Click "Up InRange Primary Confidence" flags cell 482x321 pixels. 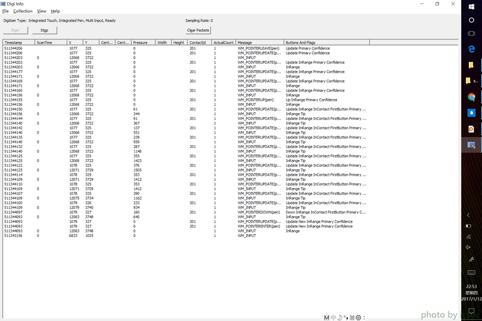tap(312, 100)
